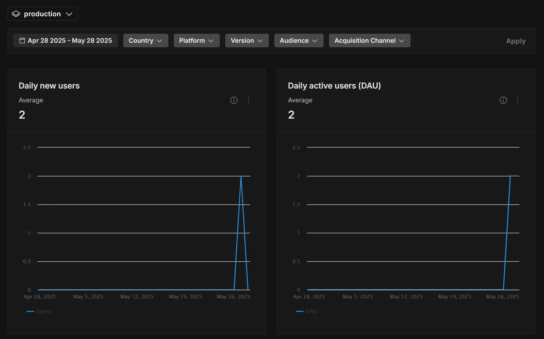Open the Audience filter dropdown
The height and width of the screenshot is (339, 544).
pyautogui.click(x=299, y=40)
